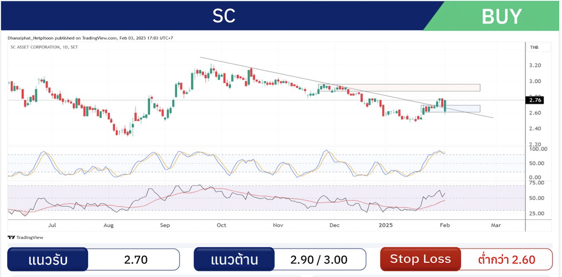Click the Feb label on the time axis

[x=445, y=225]
